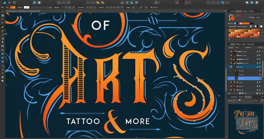This screenshot has height=139, width=264.
Task: Expand the tropfen2 layer
Action: coord(231,59)
